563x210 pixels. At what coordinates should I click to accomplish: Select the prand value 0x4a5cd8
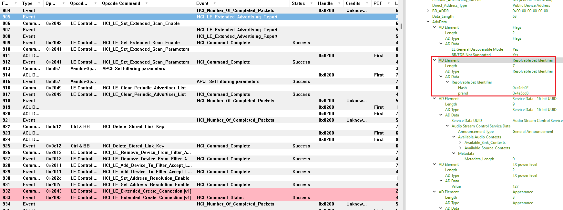[520, 93]
